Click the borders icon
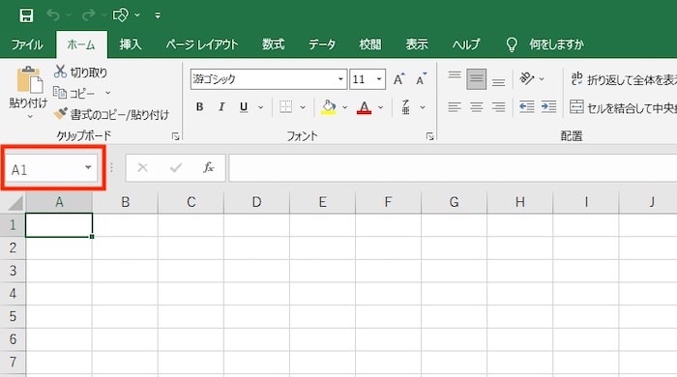 286,106
